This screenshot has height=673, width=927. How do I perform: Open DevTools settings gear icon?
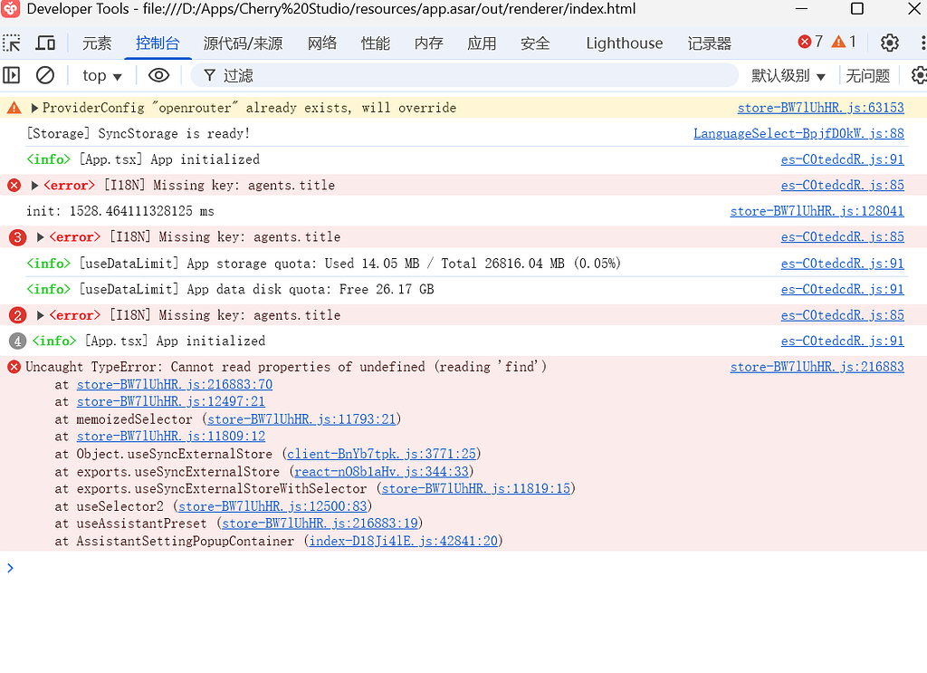889,43
